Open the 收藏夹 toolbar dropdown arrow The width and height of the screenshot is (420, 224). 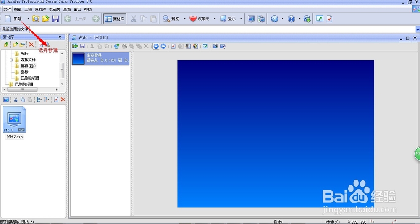click(215, 19)
